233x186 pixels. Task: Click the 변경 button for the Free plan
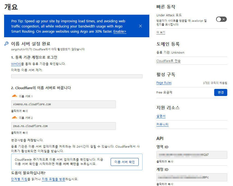coord(220,92)
